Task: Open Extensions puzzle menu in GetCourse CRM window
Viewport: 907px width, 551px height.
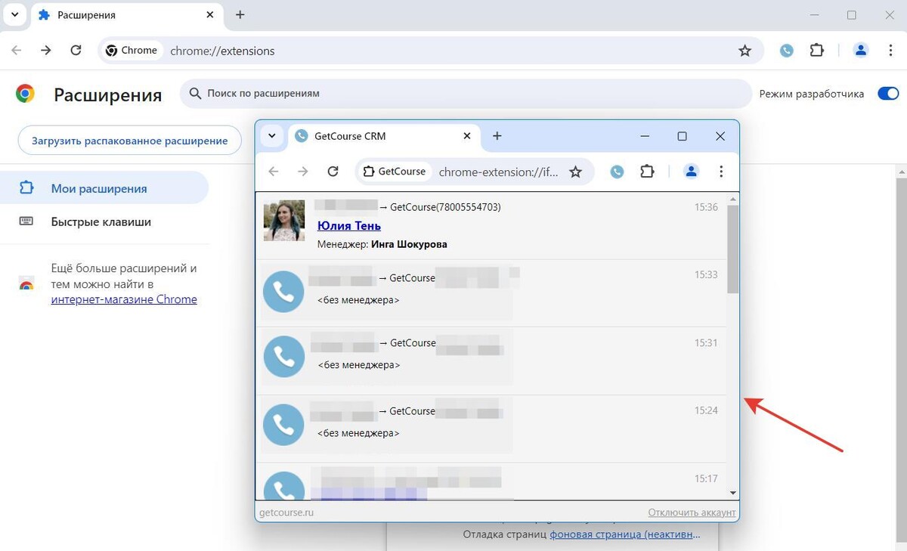Action: coord(647,172)
